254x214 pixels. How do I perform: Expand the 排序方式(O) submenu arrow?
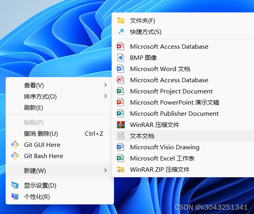(x=106, y=96)
